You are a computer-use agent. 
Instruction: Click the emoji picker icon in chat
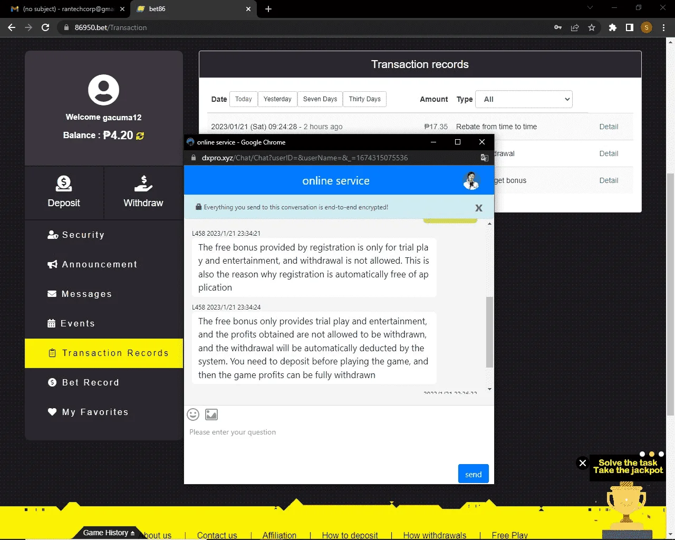(x=193, y=414)
